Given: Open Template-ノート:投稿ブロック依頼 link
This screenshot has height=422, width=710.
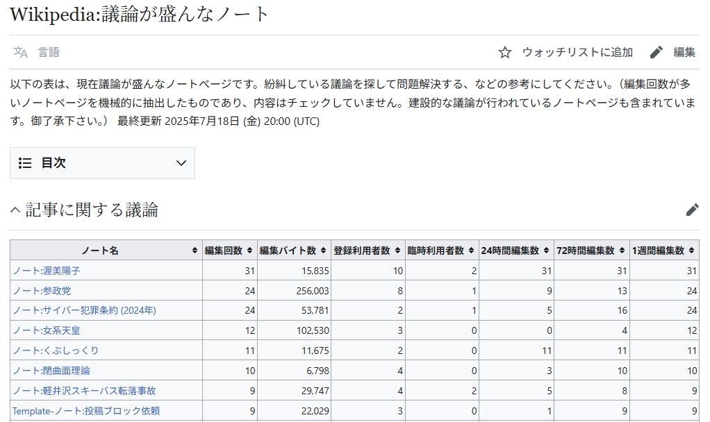Looking at the screenshot, I should [x=86, y=411].
